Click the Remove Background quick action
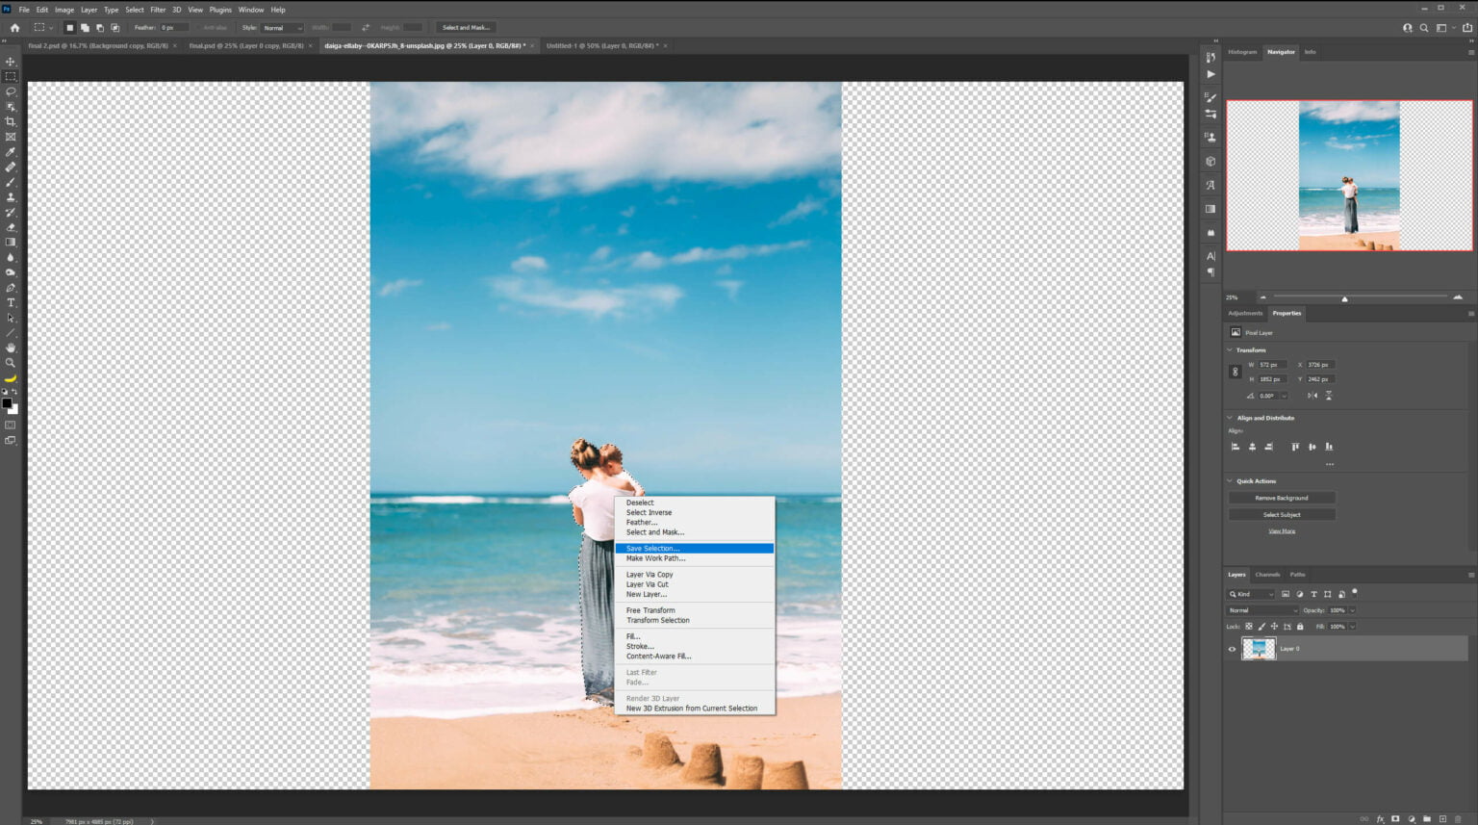This screenshot has width=1478, height=825. pyautogui.click(x=1281, y=498)
